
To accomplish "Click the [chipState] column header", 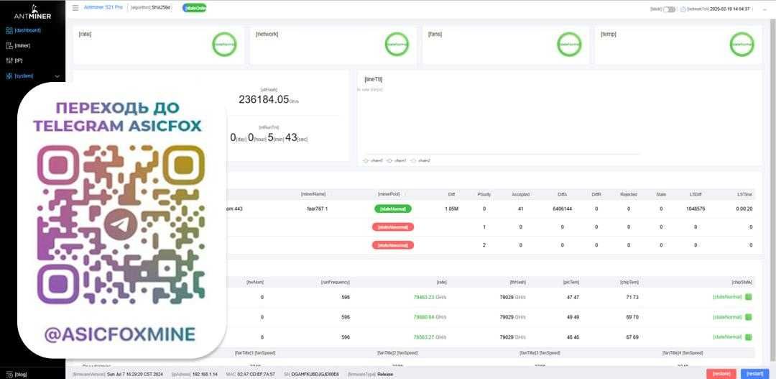I will pyautogui.click(x=742, y=282).
